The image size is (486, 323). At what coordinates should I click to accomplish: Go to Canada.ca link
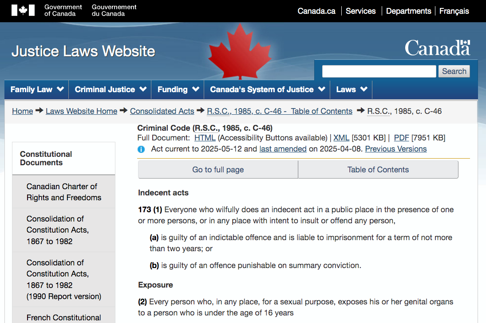[x=316, y=11]
